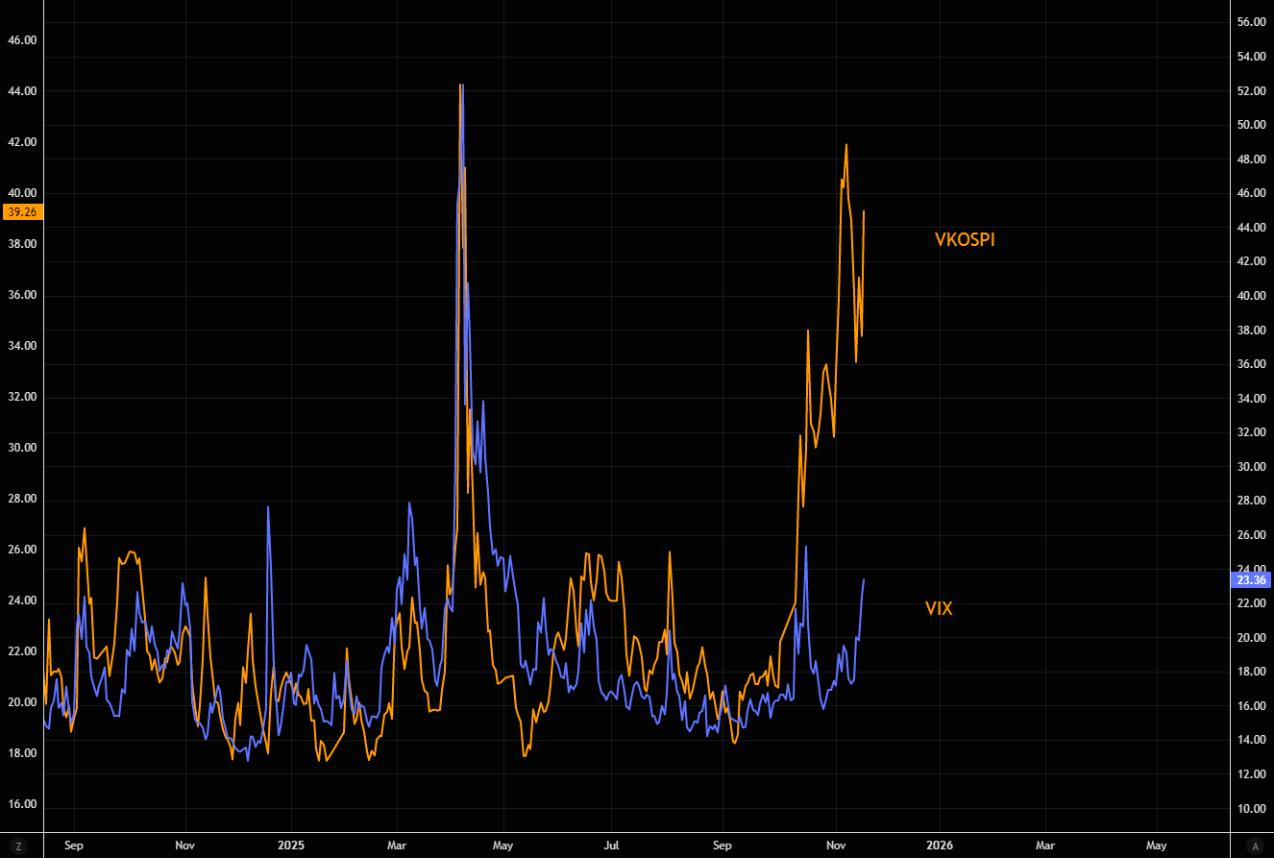
Task: Click 52.00 on the right price scale
Action: coord(1252,91)
